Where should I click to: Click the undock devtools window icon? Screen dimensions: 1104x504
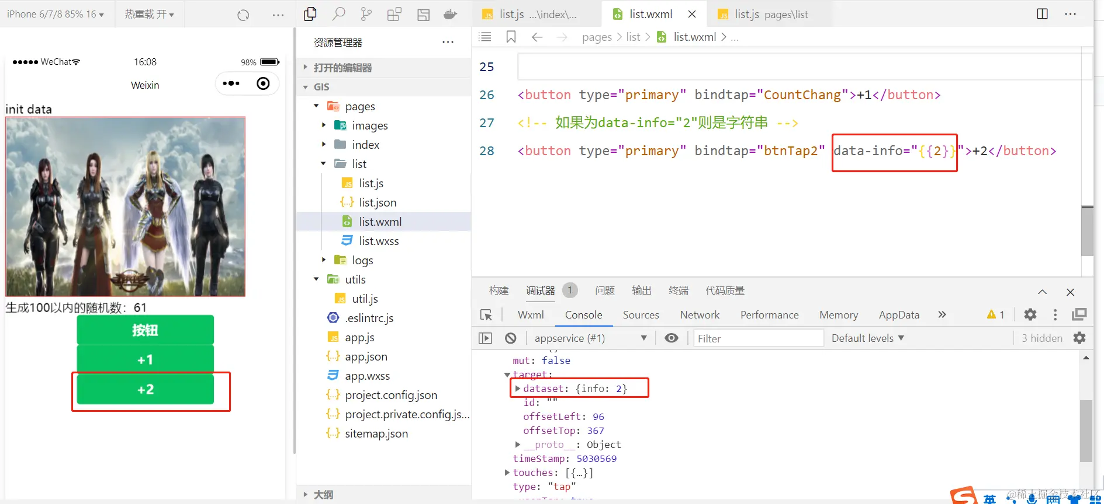tap(1079, 315)
